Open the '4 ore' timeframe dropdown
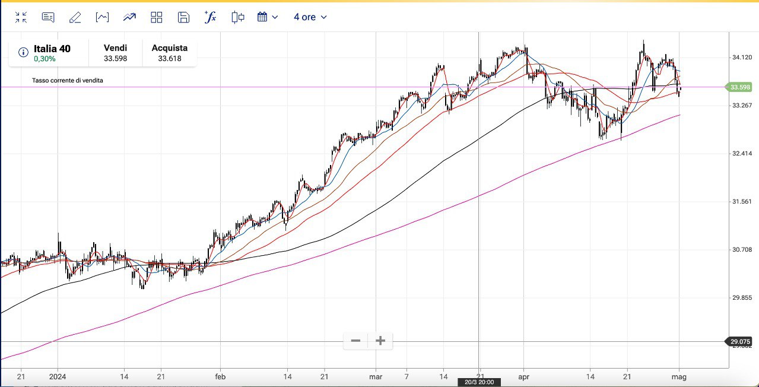Image resolution: width=759 pixels, height=387 pixels. tap(310, 17)
